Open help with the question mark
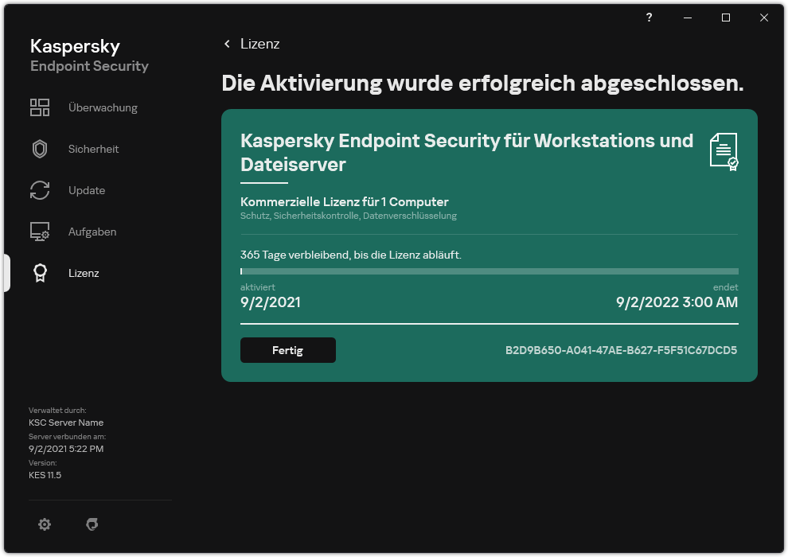The height and width of the screenshot is (557, 788). coord(650,18)
